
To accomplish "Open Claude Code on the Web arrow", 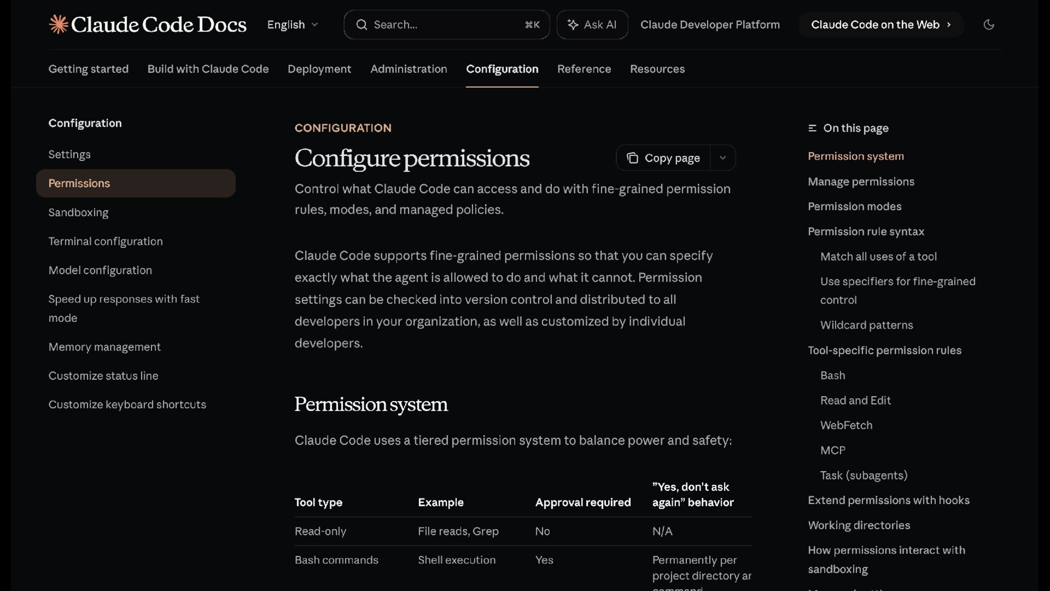I will coord(949,25).
